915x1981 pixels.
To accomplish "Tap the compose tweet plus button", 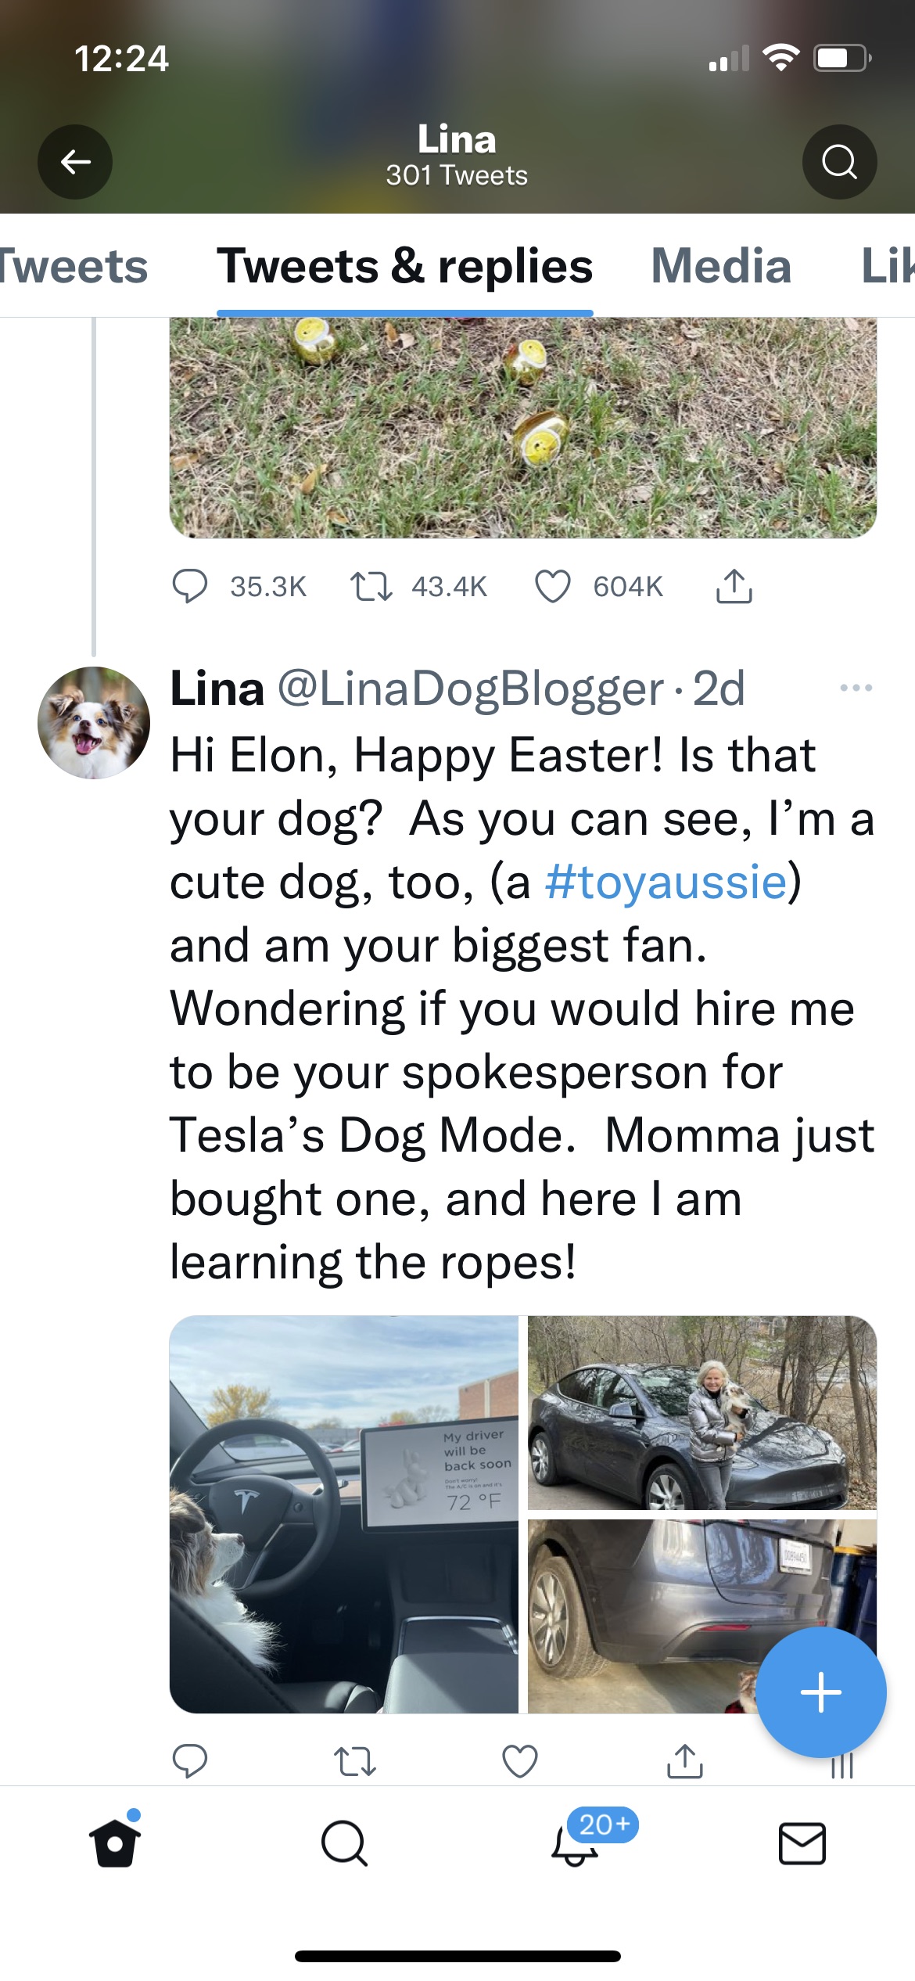I will coord(820,1692).
